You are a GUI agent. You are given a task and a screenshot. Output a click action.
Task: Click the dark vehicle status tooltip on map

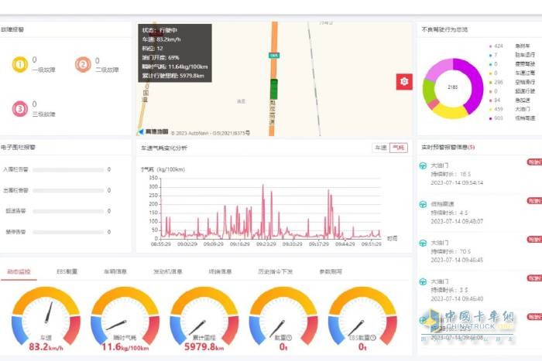pyautogui.click(x=175, y=53)
